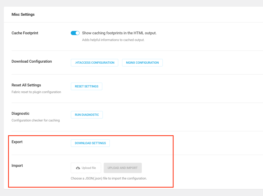
Task: Click the Cache Footprint setting label
Action: (x=25, y=33)
